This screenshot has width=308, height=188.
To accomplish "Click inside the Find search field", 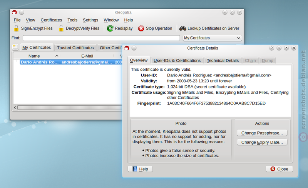I will [x=101, y=38].
